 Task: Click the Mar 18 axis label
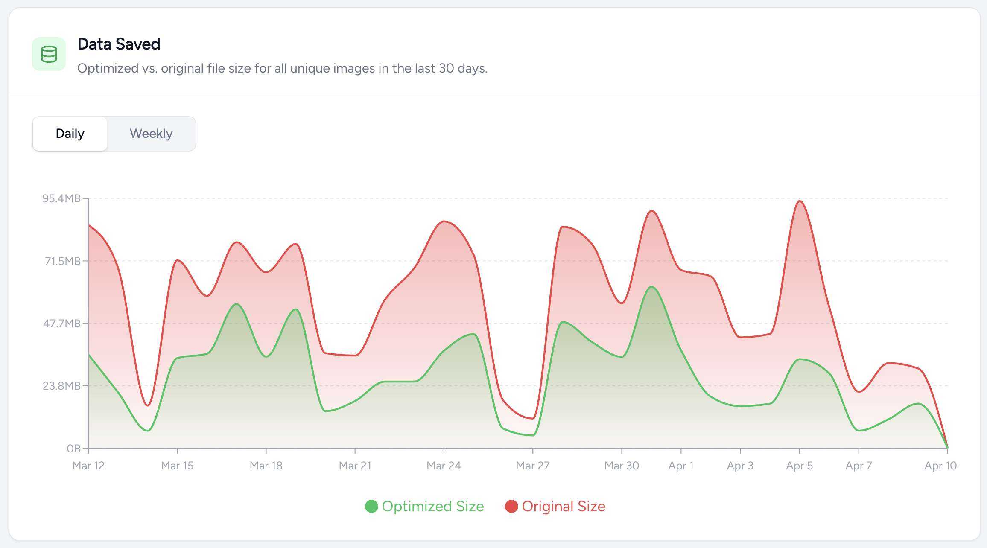click(266, 466)
